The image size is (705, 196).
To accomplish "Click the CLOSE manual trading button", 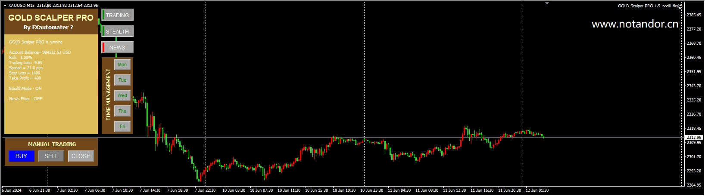I will pos(81,156).
